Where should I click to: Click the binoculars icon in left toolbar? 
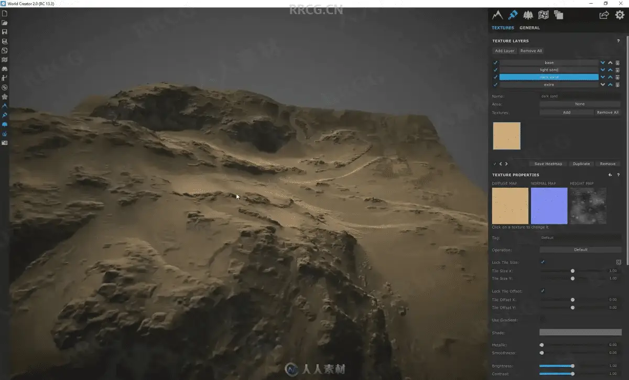pyautogui.click(x=4, y=69)
